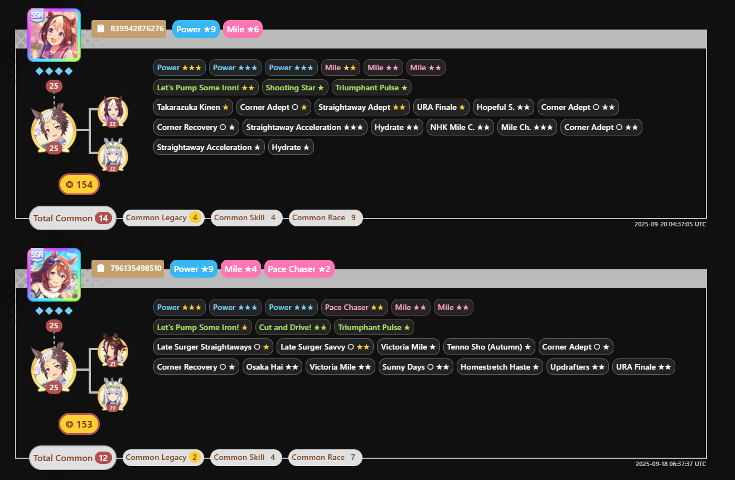Viewport: 735px width, 480px height.
Task: Select the URA Finale ★ single-star chip
Action: (441, 107)
